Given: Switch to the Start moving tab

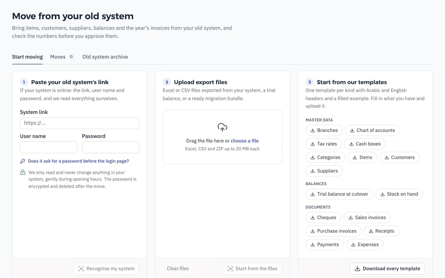Looking at the screenshot, I should (27, 57).
